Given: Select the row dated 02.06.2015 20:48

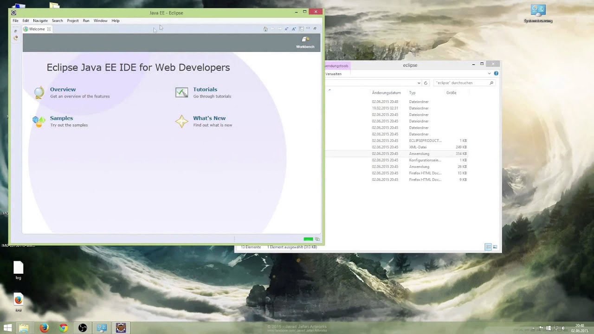Looking at the screenshot, I should tap(396, 102).
